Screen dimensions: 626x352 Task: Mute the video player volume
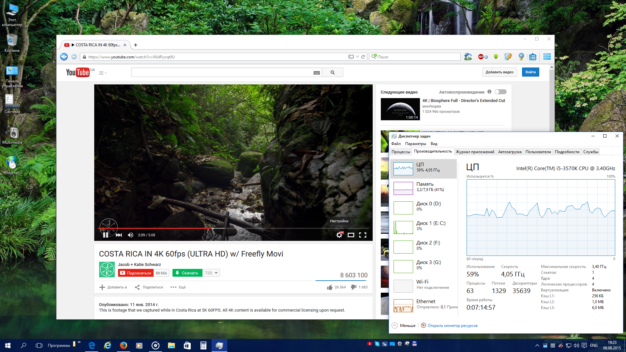130,235
